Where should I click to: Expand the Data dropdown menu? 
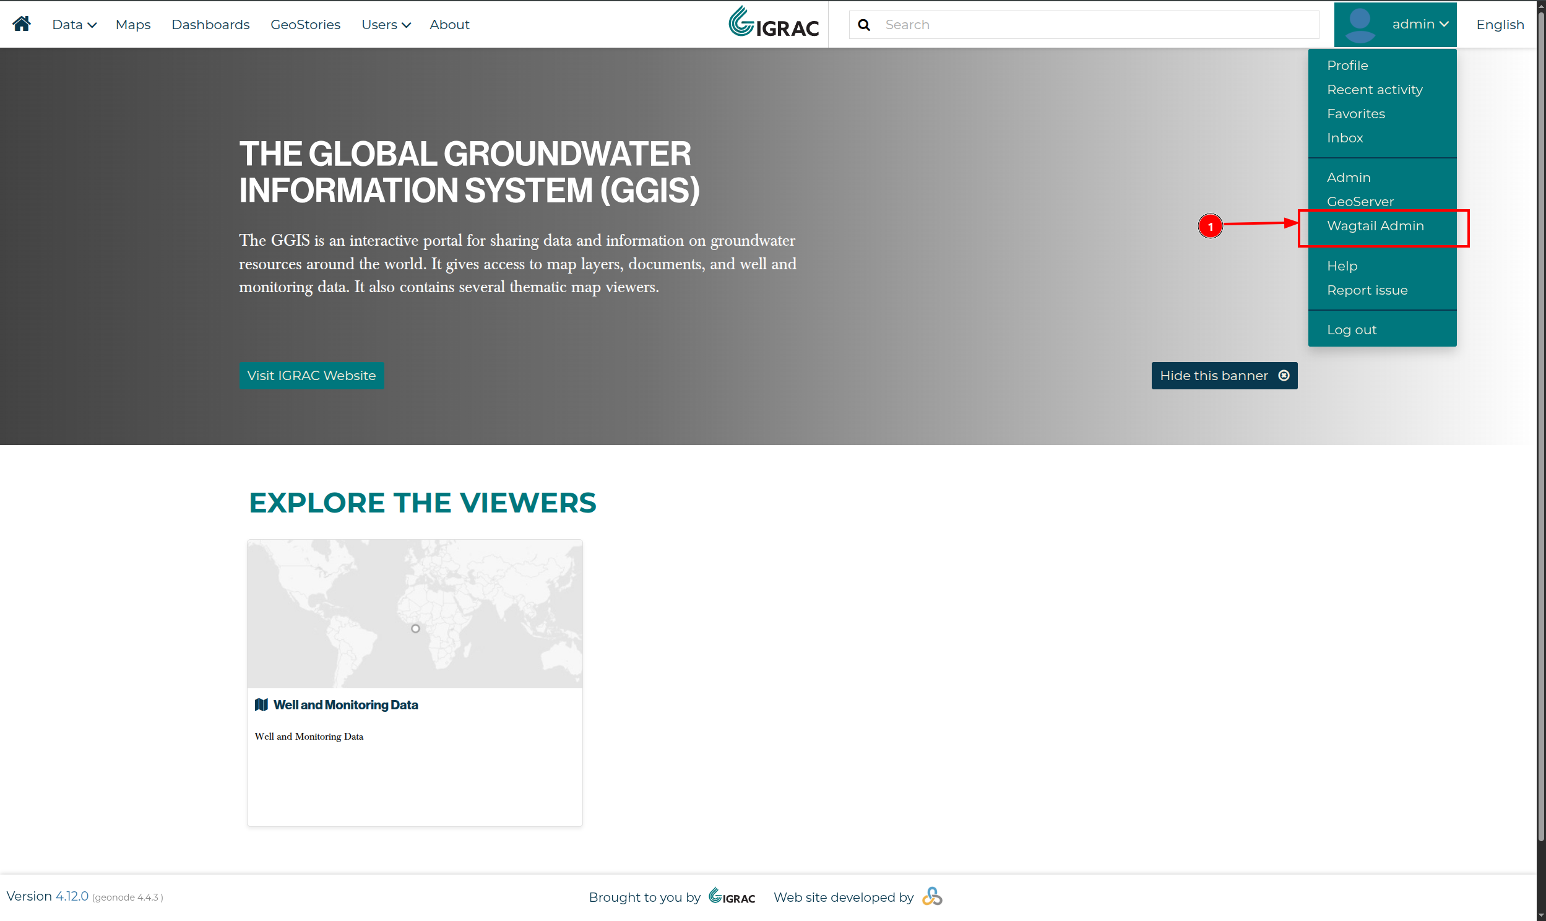coord(74,24)
